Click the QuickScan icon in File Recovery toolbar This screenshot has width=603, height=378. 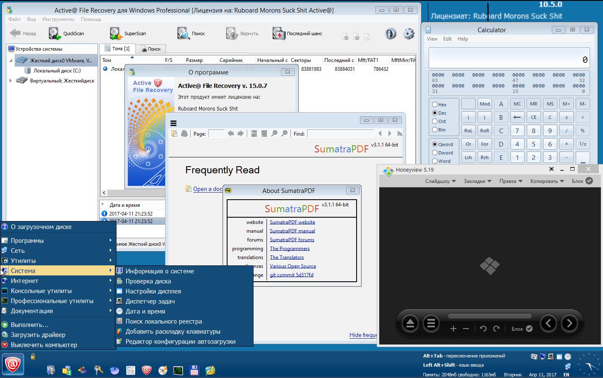(54, 33)
